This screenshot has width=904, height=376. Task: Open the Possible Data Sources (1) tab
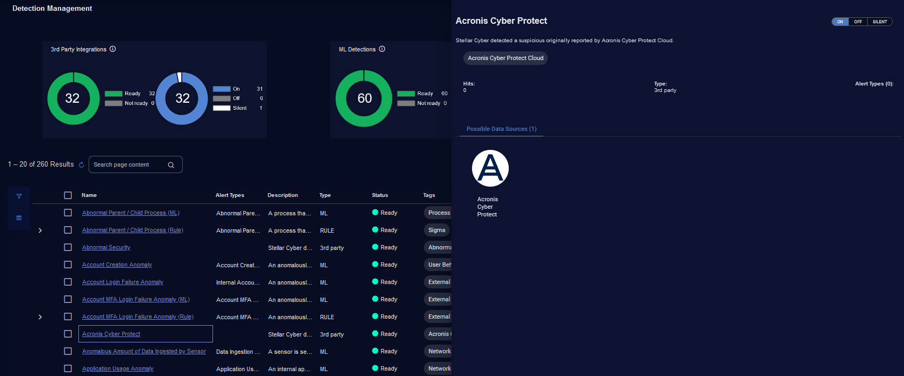(x=501, y=129)
